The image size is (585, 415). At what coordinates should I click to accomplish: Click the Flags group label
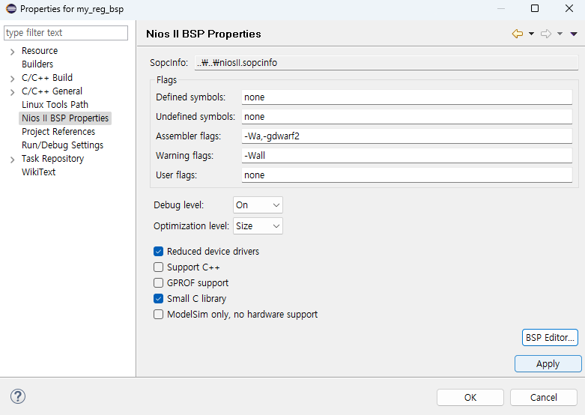(166, 80)
